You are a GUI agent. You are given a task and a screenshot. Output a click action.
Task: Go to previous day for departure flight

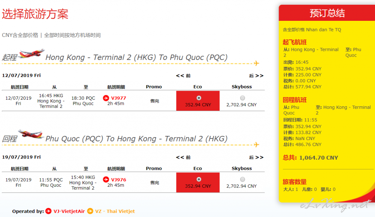point(183,76)
